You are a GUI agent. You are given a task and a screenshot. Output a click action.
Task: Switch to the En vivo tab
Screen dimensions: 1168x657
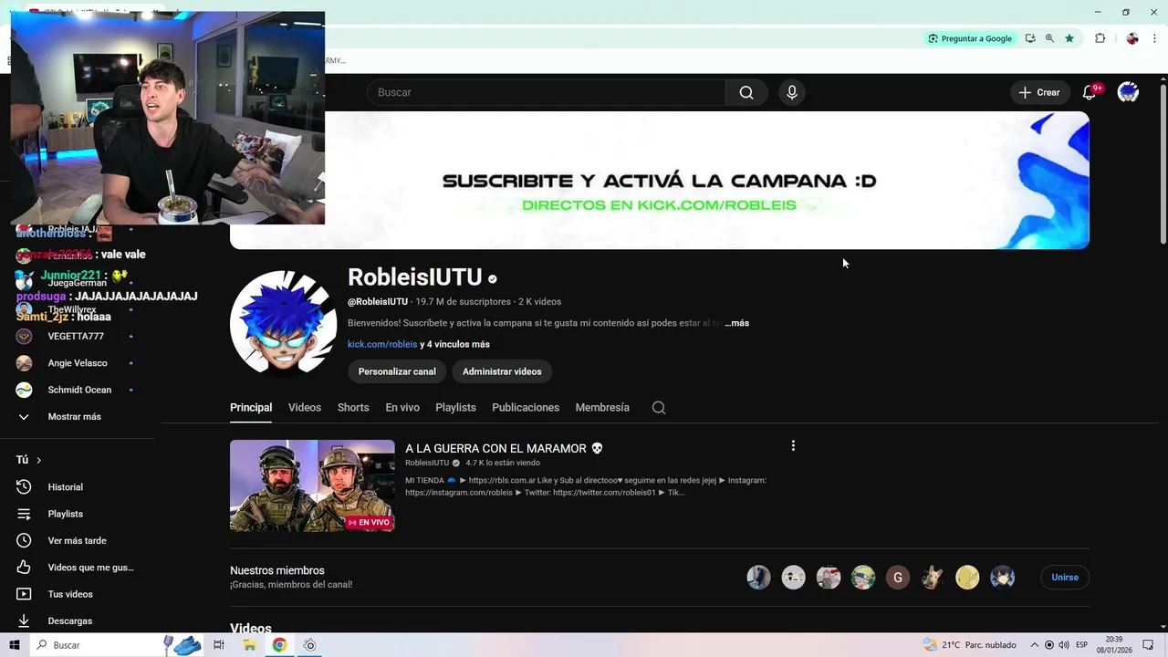(x=402, y=408)
